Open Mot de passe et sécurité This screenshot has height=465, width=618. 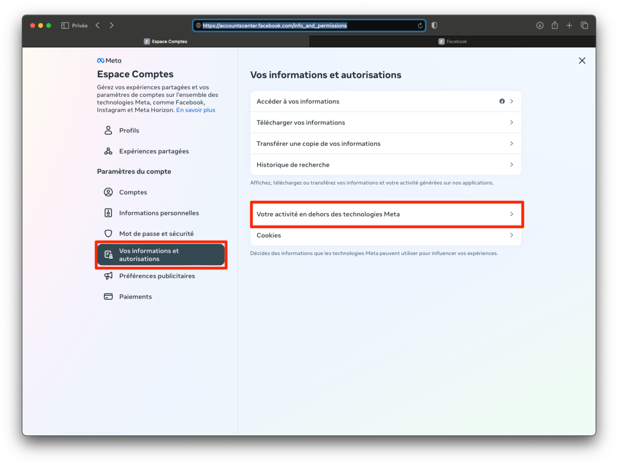click(161, 234)
